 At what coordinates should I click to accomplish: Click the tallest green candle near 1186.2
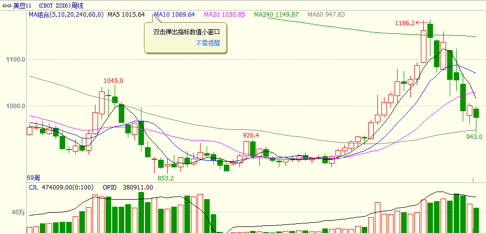point(430,31)
